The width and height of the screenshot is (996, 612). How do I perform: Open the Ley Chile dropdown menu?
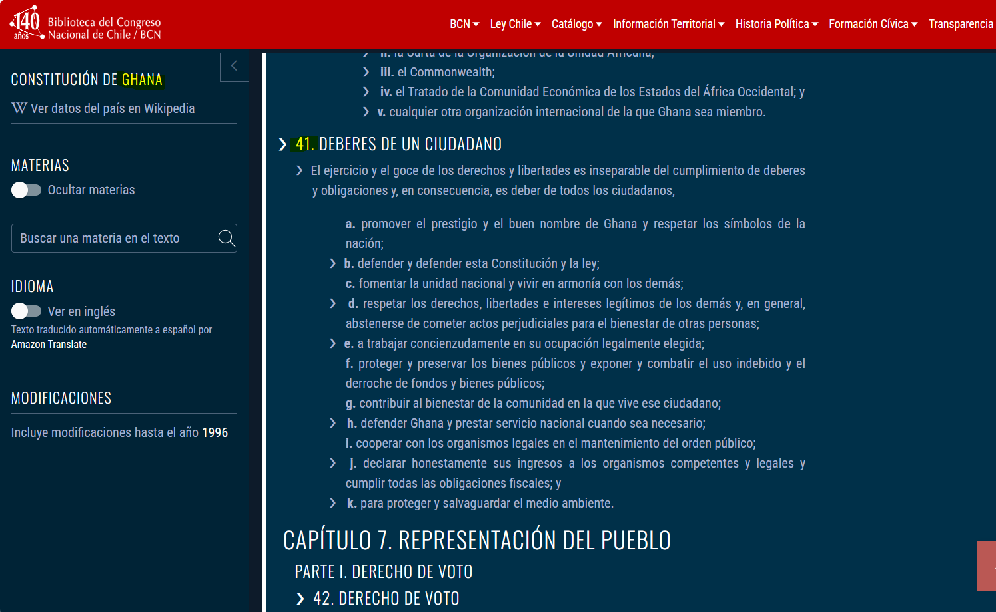coord(515,24)
